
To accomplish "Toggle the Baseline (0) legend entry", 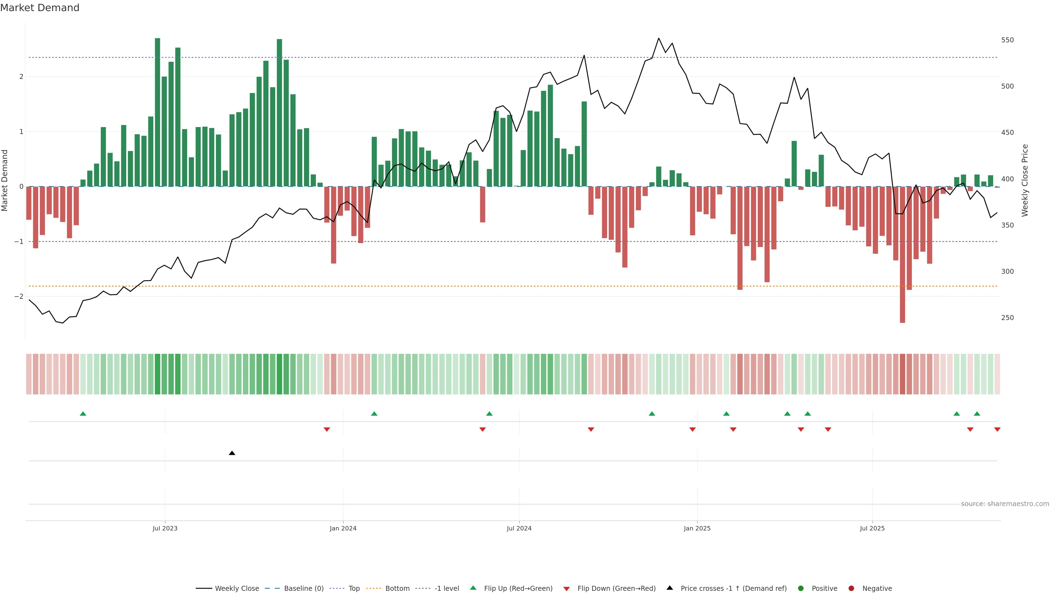I will pos(304,589).
